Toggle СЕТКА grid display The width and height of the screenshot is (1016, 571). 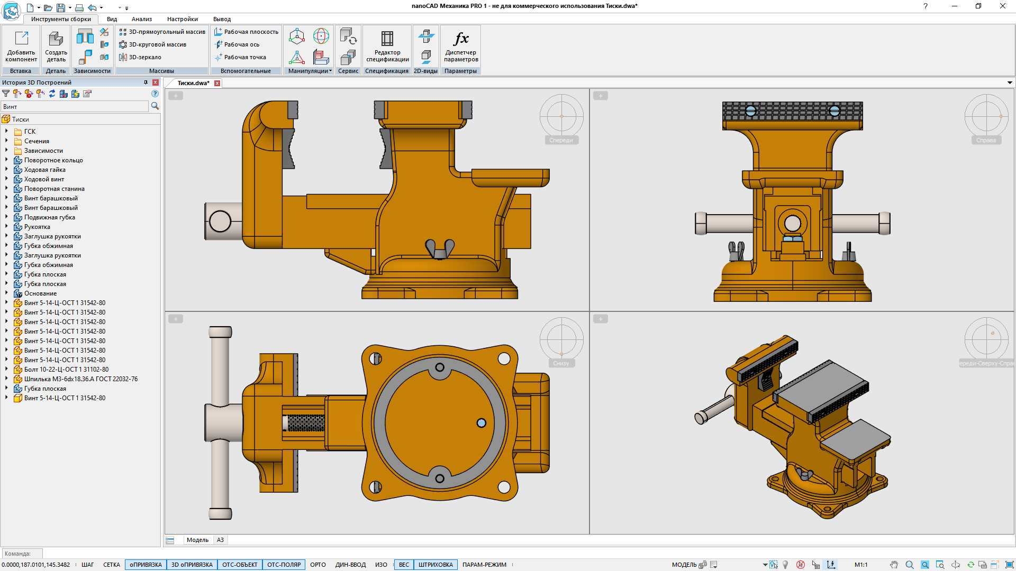click(111, 565)
